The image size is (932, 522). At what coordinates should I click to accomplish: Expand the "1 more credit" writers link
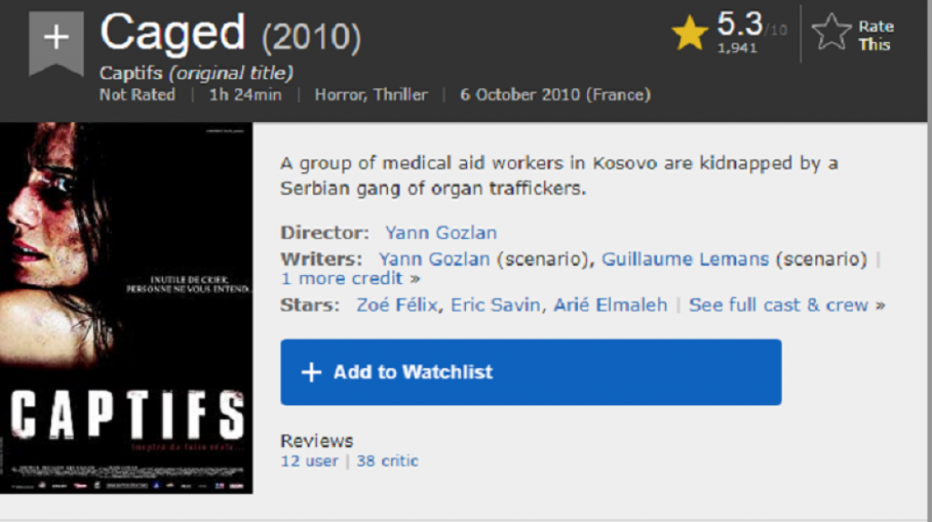coord(350,278)
